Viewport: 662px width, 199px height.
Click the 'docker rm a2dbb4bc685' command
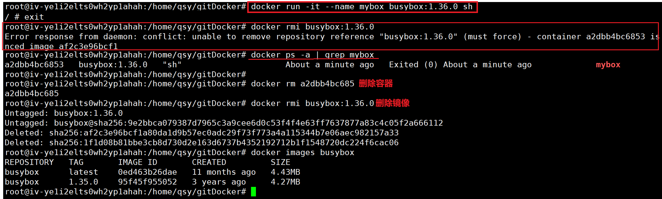[x=303, y=84]
